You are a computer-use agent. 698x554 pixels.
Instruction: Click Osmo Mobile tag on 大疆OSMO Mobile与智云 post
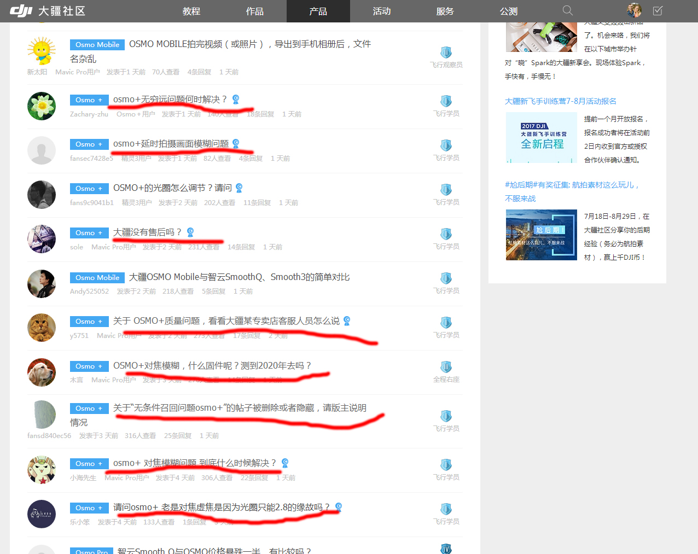[x=97, y=278]
